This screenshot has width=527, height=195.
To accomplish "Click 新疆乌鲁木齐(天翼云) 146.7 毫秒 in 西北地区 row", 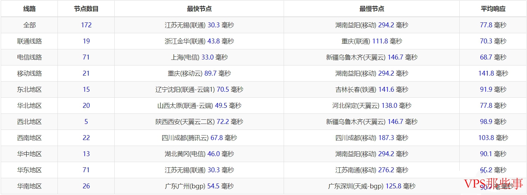I will 372,122.
